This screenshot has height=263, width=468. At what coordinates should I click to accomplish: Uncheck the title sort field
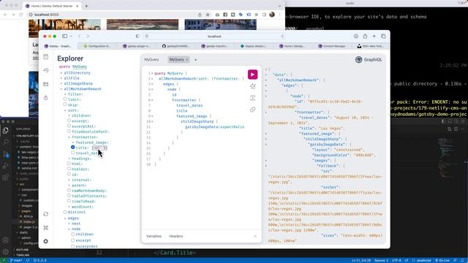tap(73, 148)
